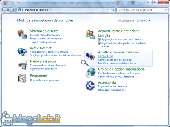Click Cambia tastiere o altri metodi di input
The height and width of the screenshot is (127, 170).
pyautogui.click(x=119, y=73)
